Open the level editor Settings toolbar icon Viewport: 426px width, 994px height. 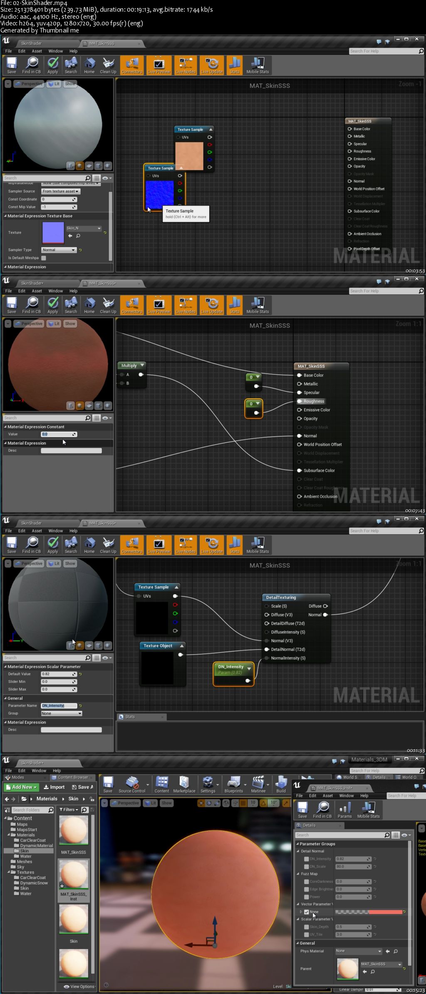tap(208, 785)
